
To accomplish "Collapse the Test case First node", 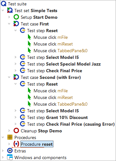I will (9, 24).
